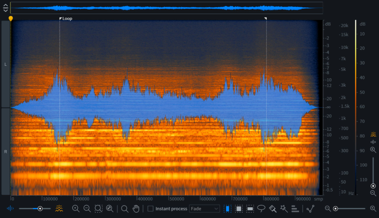Select the Time selection tool
Viewport: 379px width, 218px height.
pyautogui.click(x=227, y=209)
